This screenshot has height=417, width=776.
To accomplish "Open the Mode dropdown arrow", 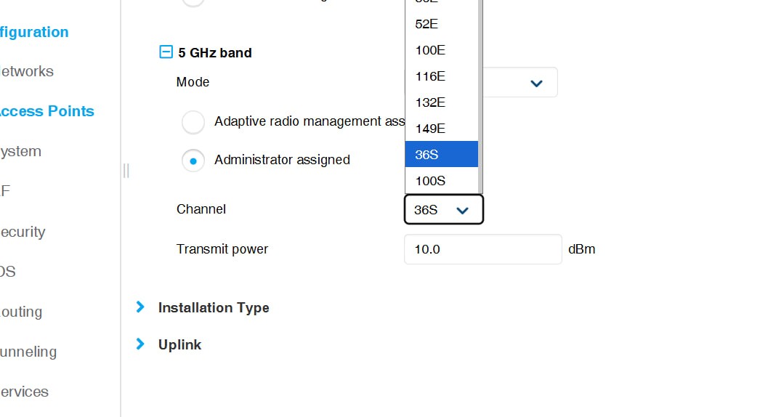I will click(x=536, y=83).
